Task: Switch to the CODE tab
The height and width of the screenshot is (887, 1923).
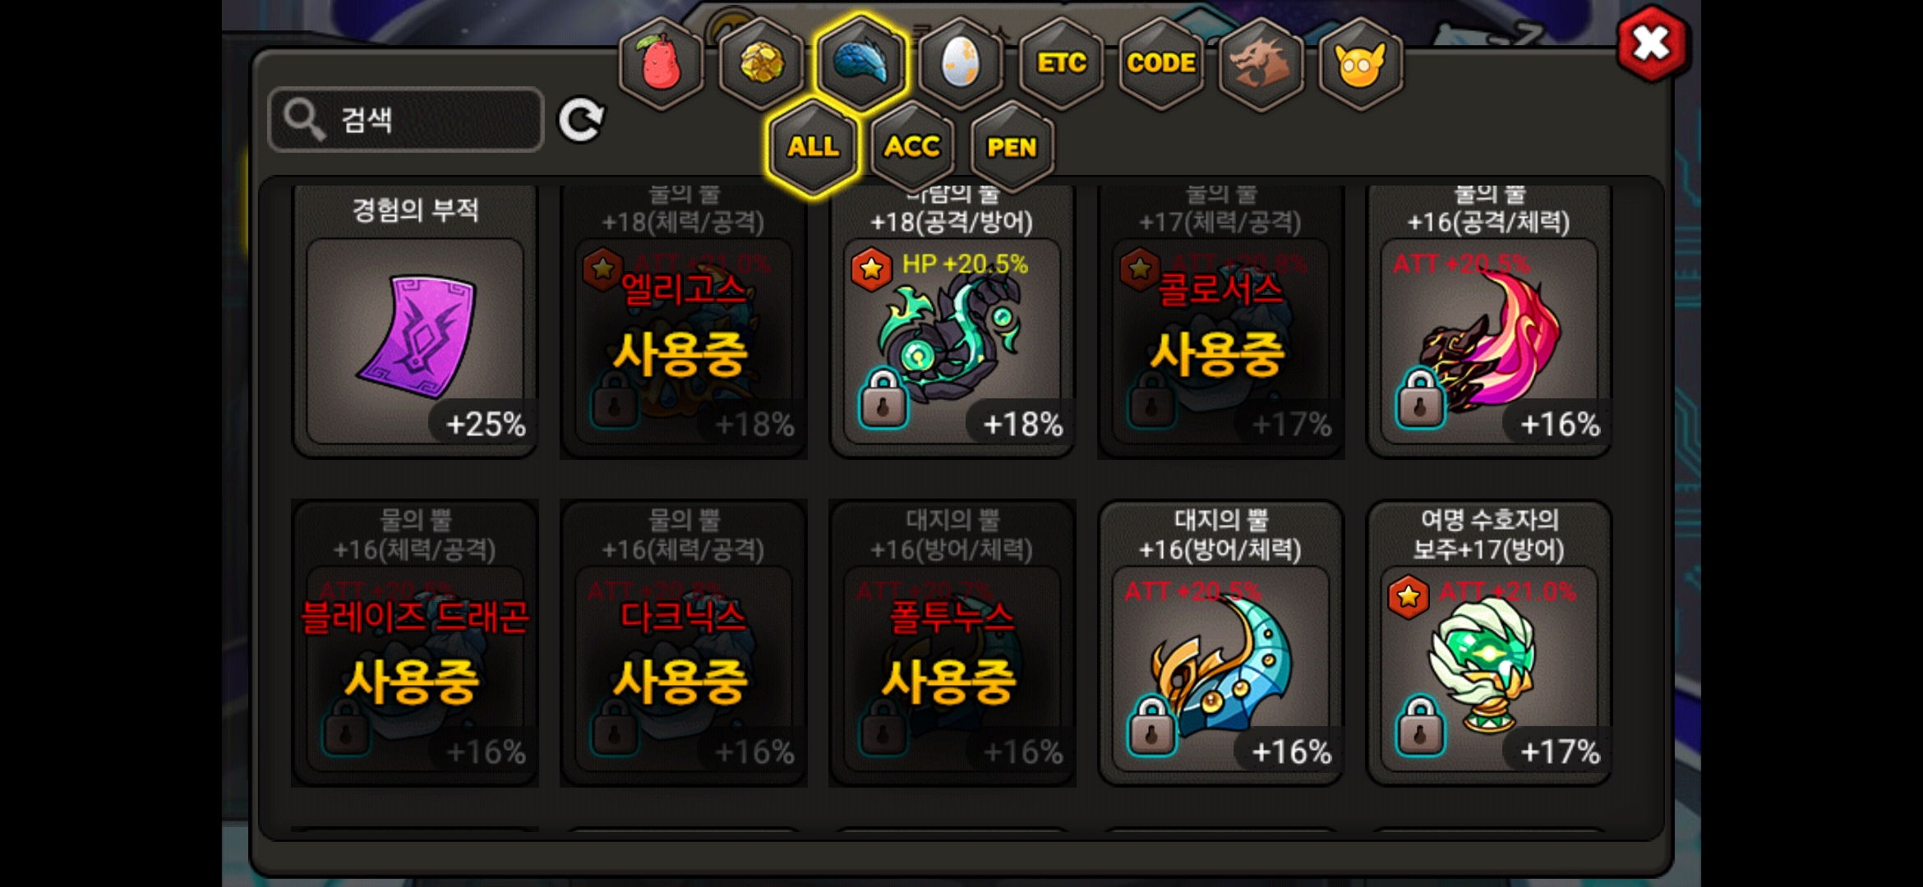Action: coord(1160,63)
